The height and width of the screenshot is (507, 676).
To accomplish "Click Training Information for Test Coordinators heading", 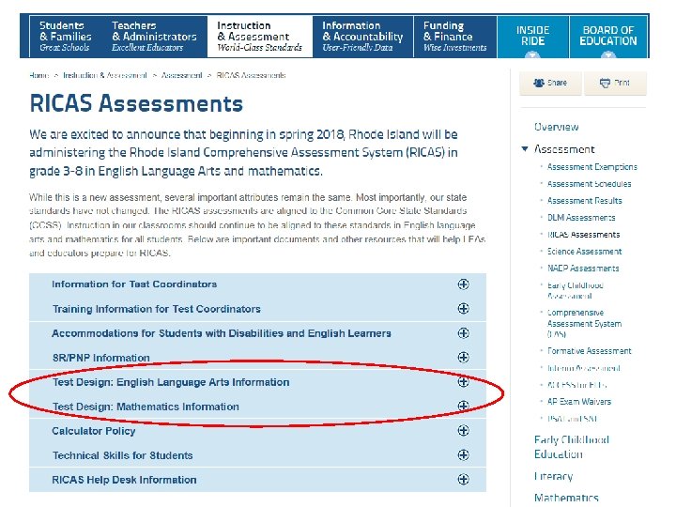I will tap(157, 309).
